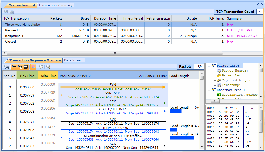Image resolution: width=265 pixels, height=152 pixels.
Task: Click the Destination Address network card icon
Action: click(x=219, y=95)
